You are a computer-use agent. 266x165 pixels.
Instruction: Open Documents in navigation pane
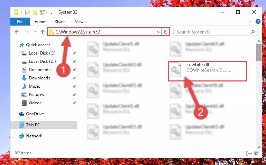point(40,70)
